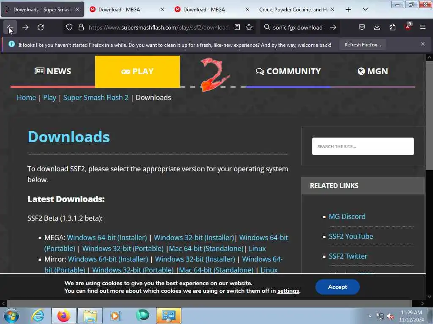Open a new tab with plus
433x324 pixels.
(348, 10)
